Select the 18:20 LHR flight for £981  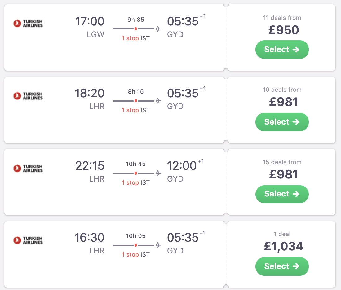point(282,122)
